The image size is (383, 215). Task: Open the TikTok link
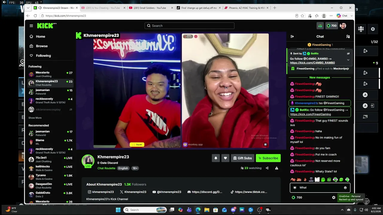pyautogui.click(x=249, y=192)
